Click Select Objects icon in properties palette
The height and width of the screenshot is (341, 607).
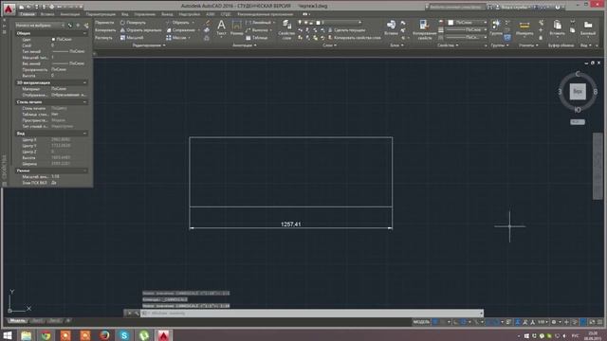tap(78, 26)
